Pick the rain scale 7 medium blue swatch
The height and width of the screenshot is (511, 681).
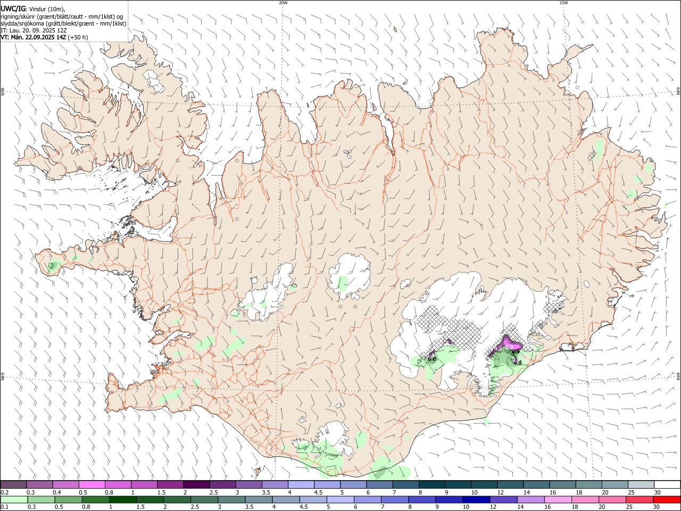point(395,499)
